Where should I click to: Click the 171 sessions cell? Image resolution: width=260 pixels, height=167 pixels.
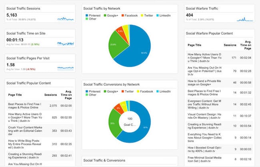[234, 58]
